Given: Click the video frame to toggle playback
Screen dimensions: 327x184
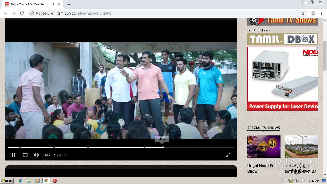Looking at the screenshot, I should point(121,90).
